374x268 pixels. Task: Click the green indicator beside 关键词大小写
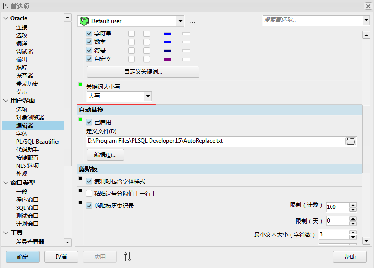tap(80, 85)
